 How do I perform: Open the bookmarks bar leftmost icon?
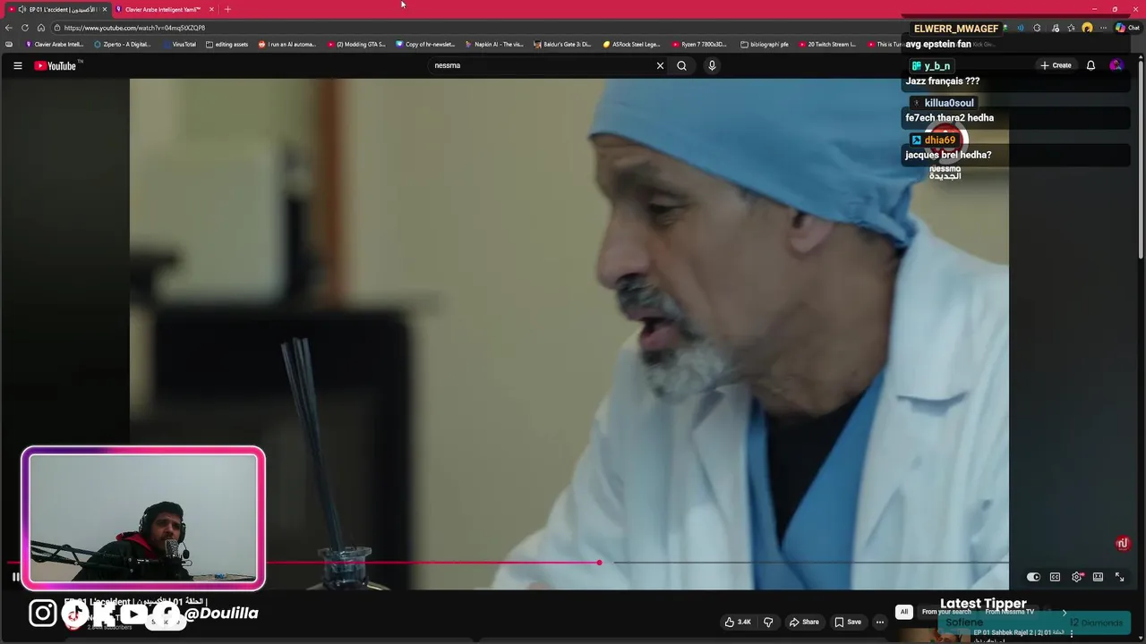(9, 44)
